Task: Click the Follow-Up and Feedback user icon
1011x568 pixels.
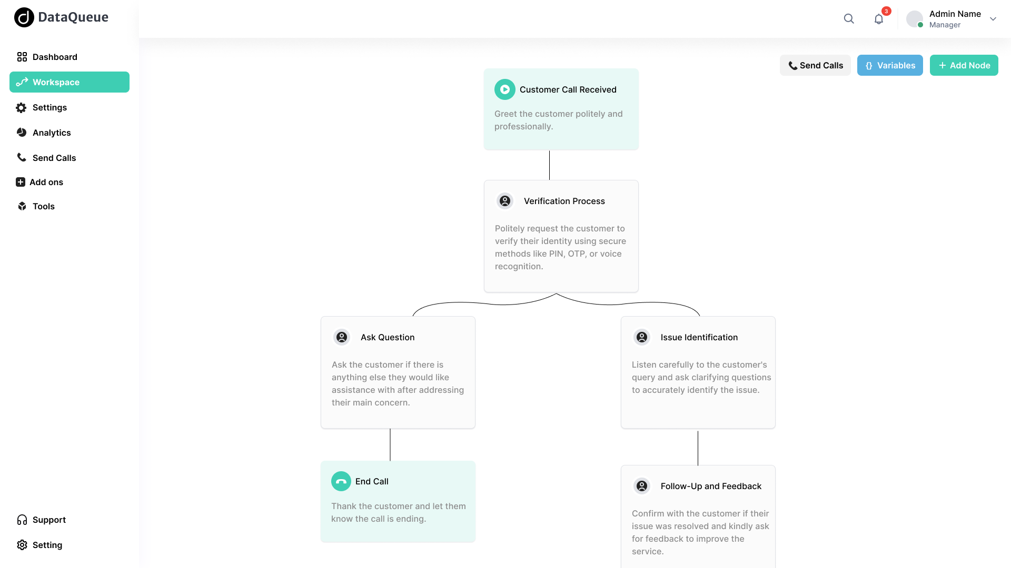Action: pyautogui.click(x=642, y=486)
